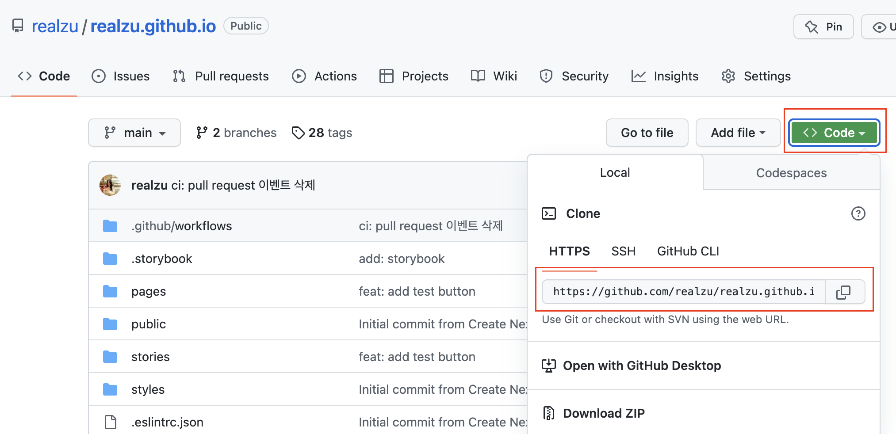Click the terminal icon next to Clone
The height and width of the screenshot is (434, 896).
click(549, 213)
